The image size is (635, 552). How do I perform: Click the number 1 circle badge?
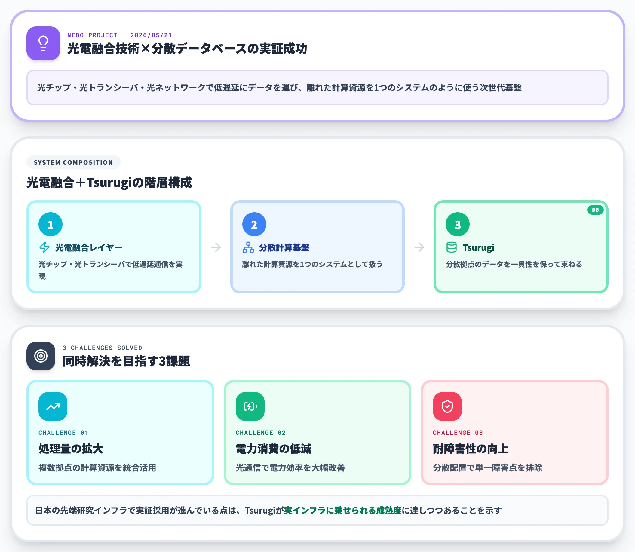point(51,225)
